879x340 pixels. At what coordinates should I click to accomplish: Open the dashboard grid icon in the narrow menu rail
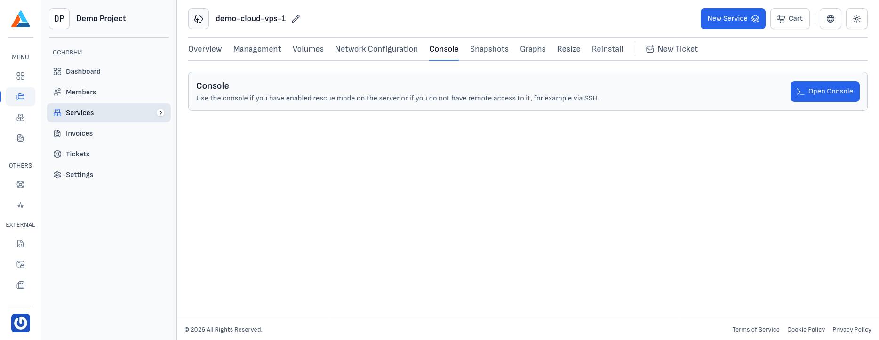tap(20, 76)
